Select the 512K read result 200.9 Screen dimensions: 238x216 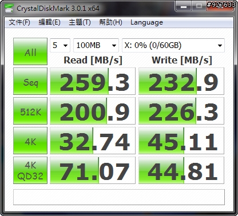[x=93, y=111]
